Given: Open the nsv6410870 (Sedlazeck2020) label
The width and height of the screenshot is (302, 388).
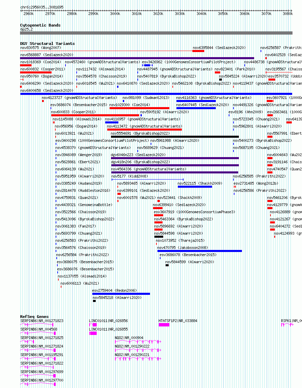Looking at the screenshot, I should tap(143, 83).
